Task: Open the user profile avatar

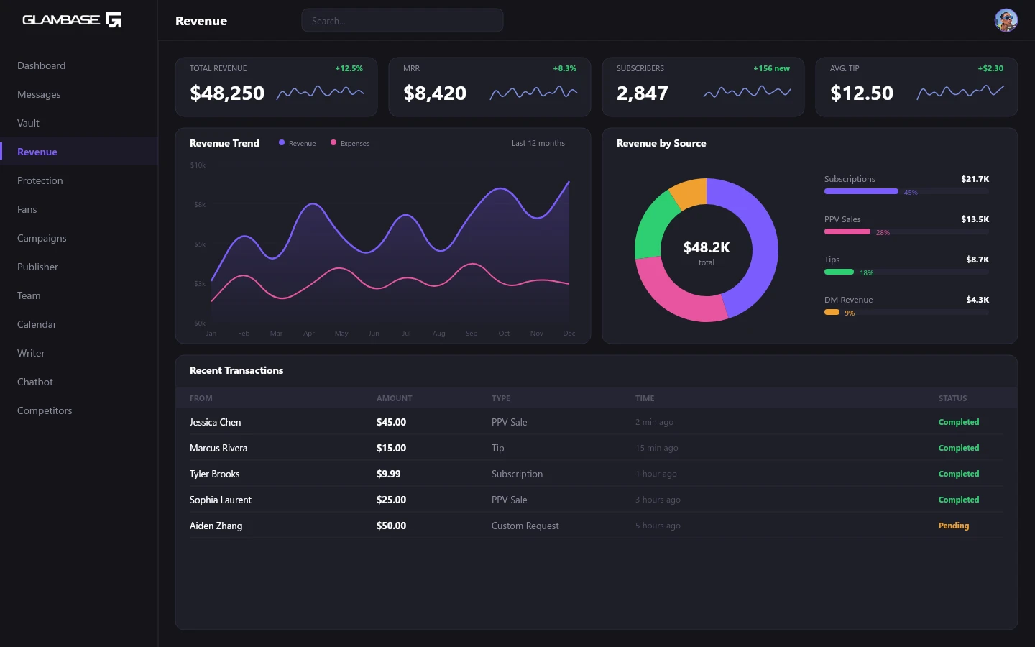Action: 1006,20
